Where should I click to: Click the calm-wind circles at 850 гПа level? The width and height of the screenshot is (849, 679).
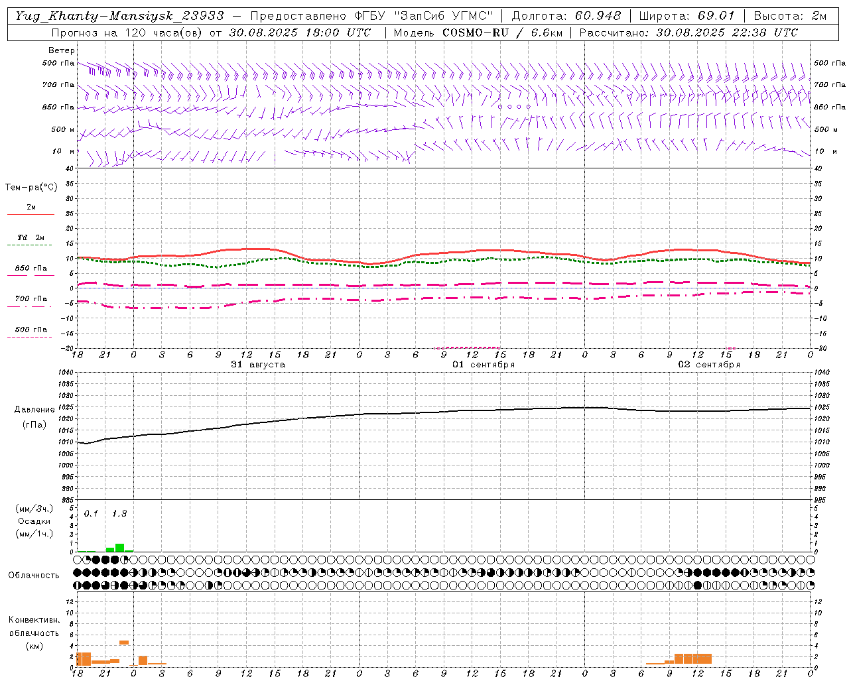pyautogui.click(x=514, y=106)
